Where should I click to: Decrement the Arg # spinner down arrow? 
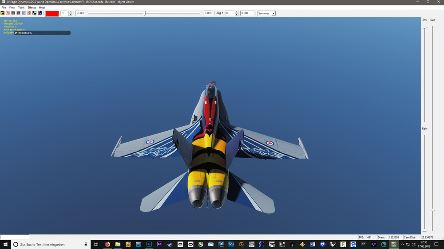point(237,15)
